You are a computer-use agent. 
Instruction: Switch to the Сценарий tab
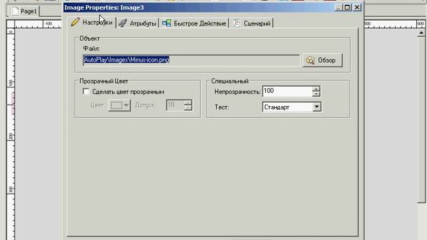click(x=252, y=23)
